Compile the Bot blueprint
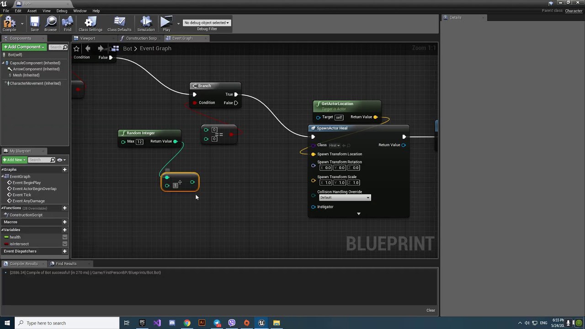 point(9,24)
